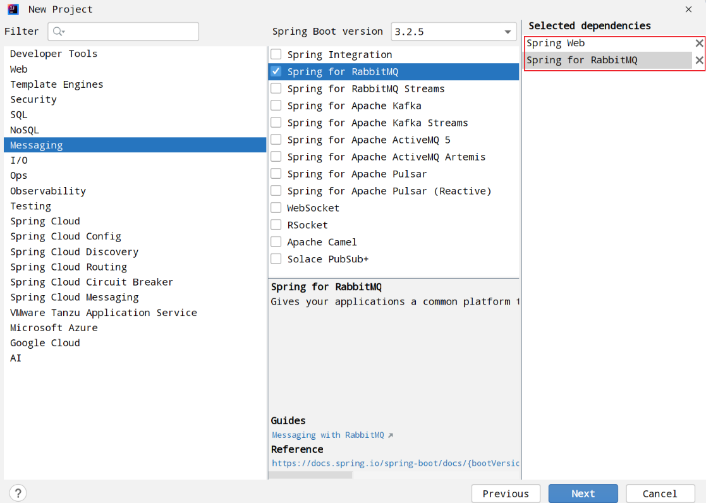The image size is (706, 503).
Task: Open the I/O category
Action: tap(135, 161)
